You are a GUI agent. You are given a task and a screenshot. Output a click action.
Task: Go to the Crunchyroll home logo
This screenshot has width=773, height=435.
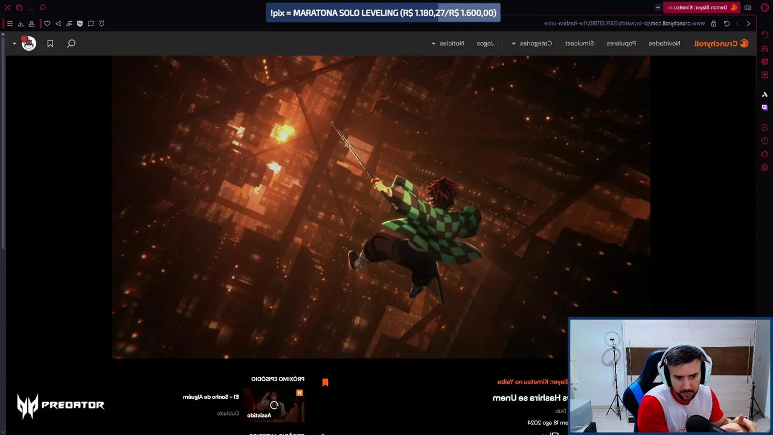(721, 43)
